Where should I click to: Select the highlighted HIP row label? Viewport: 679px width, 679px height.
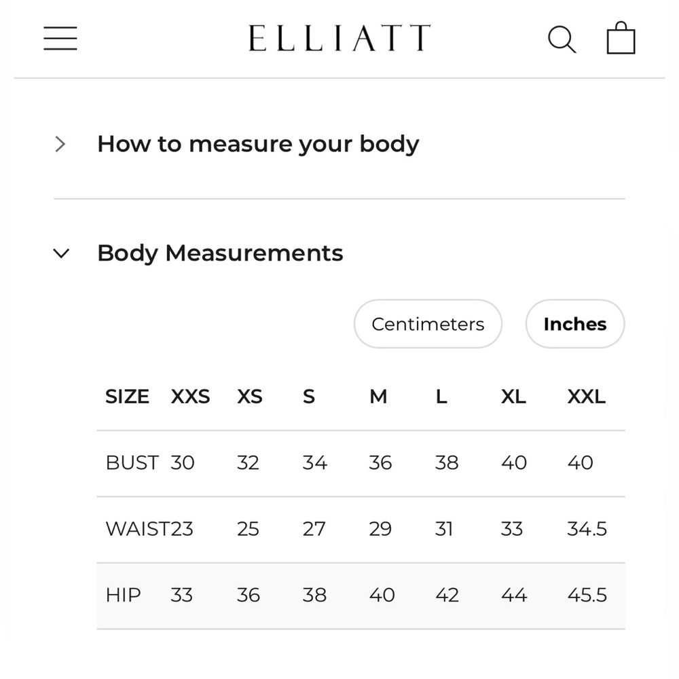coord(124,595)
